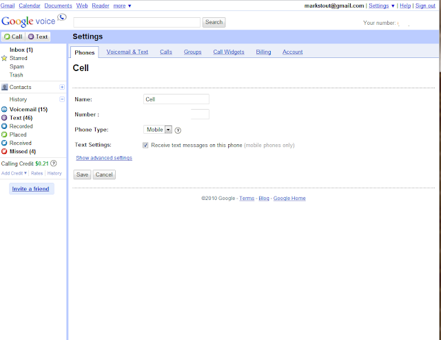The height and width of the screenshot is (340, 441).
Task: Open the Account tab
Action: 292,52
